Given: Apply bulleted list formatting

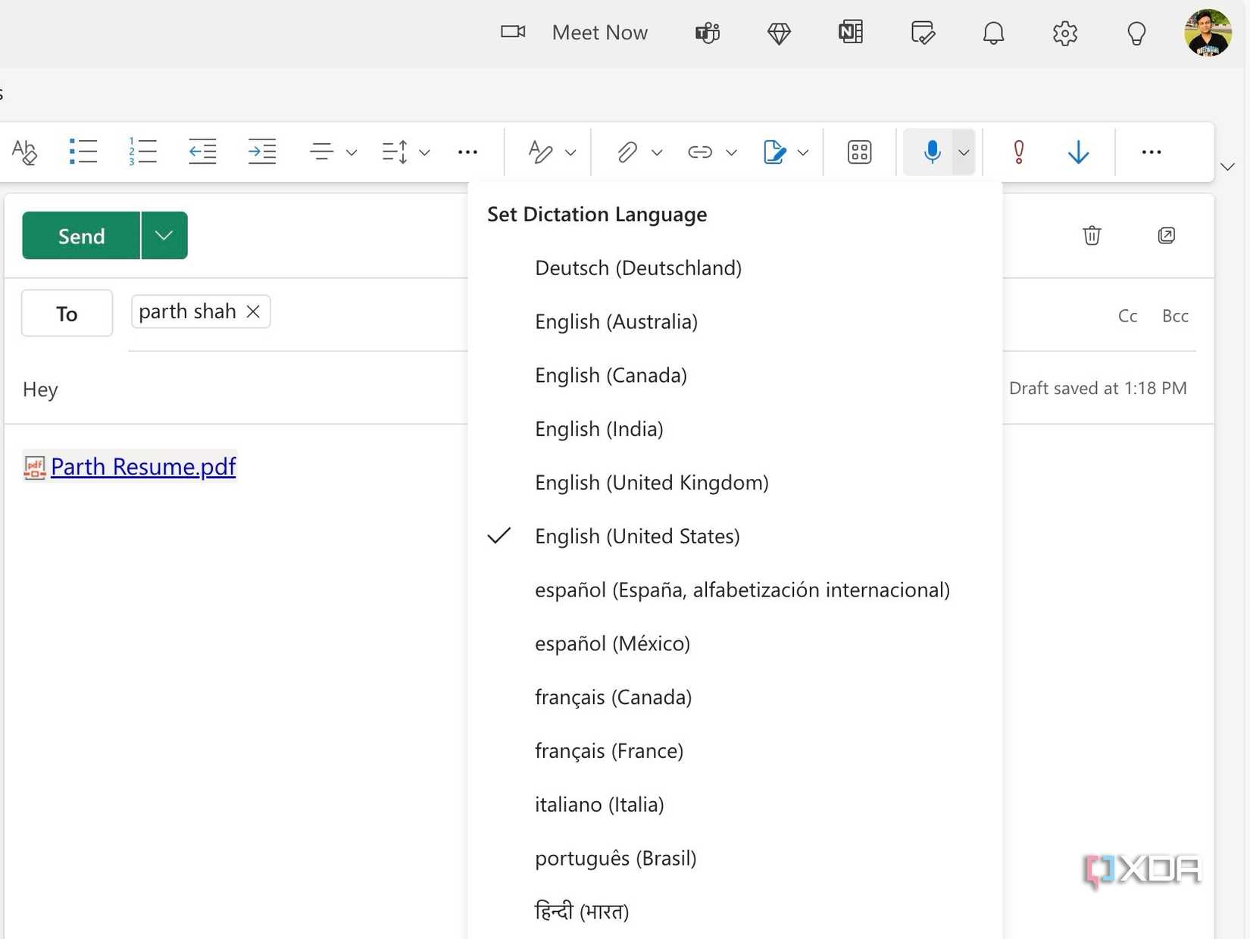Looking at the screenshot, I should [83, 152].
